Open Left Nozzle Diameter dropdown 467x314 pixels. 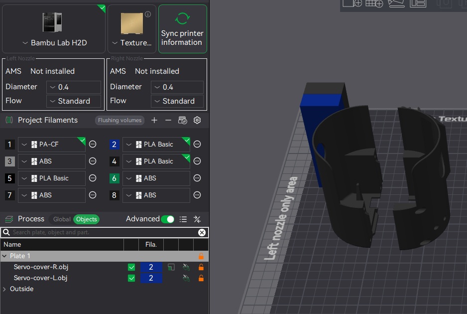point(74,87)
